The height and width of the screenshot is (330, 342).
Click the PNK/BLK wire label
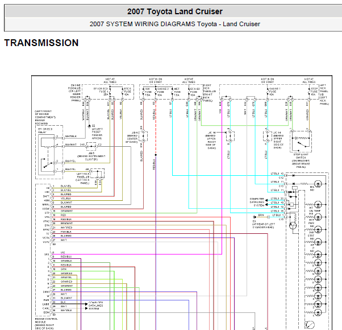pyautogui.click(x=66, y=232)
